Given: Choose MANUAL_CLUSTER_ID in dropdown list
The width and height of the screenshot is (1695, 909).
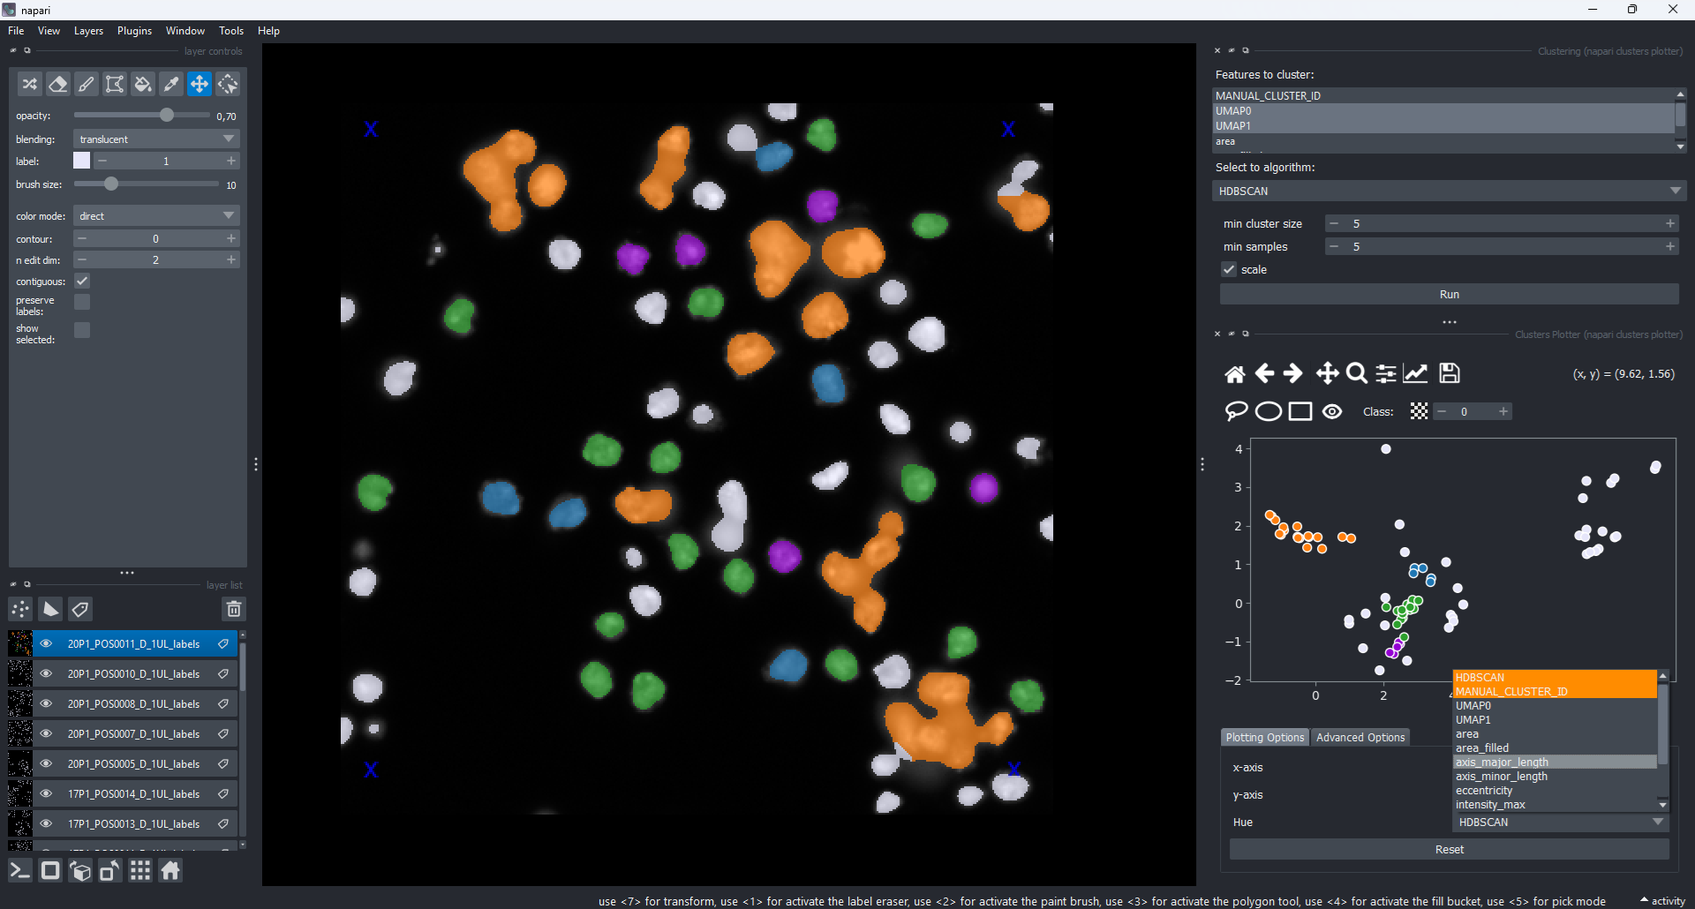Looking at the screenshot, I should tap(1554, 692).
